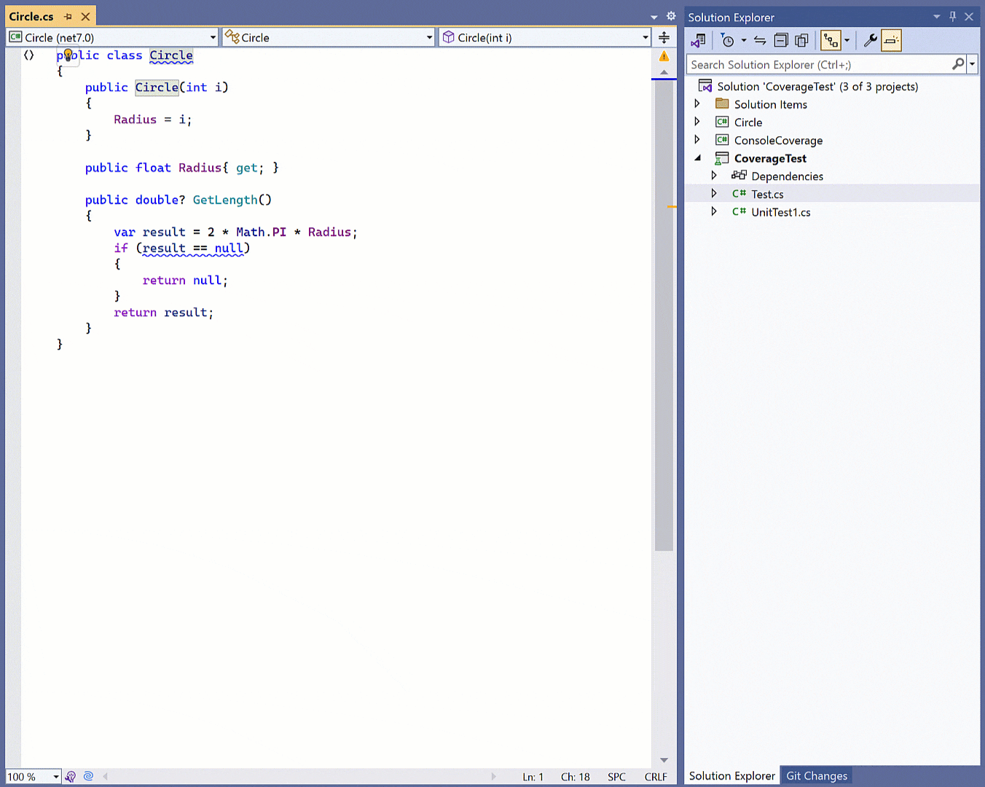Viewport: 985px width, 787px height.
Task: Open Properties wrench icon
Action: pyautogui.click(x=870, y=41)
